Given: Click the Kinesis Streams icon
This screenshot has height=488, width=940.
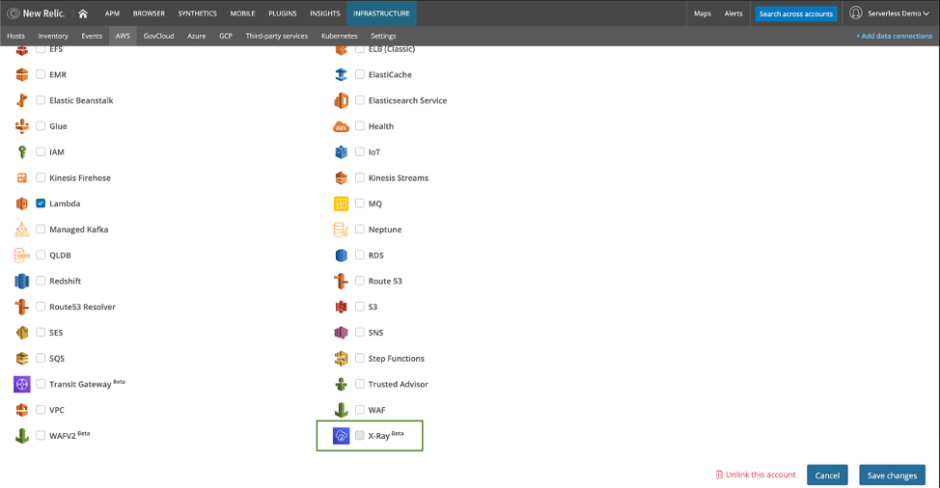Looking at the screenshot, I should (x=341, y=177).
